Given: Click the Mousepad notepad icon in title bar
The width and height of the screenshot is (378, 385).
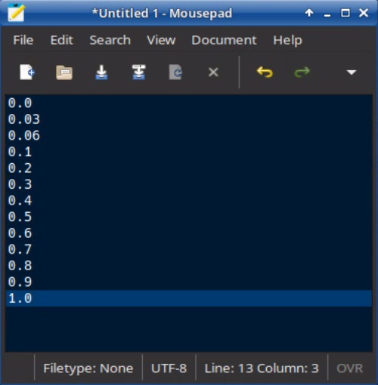Looking at the screenshot, I should [x=16, y=13].
